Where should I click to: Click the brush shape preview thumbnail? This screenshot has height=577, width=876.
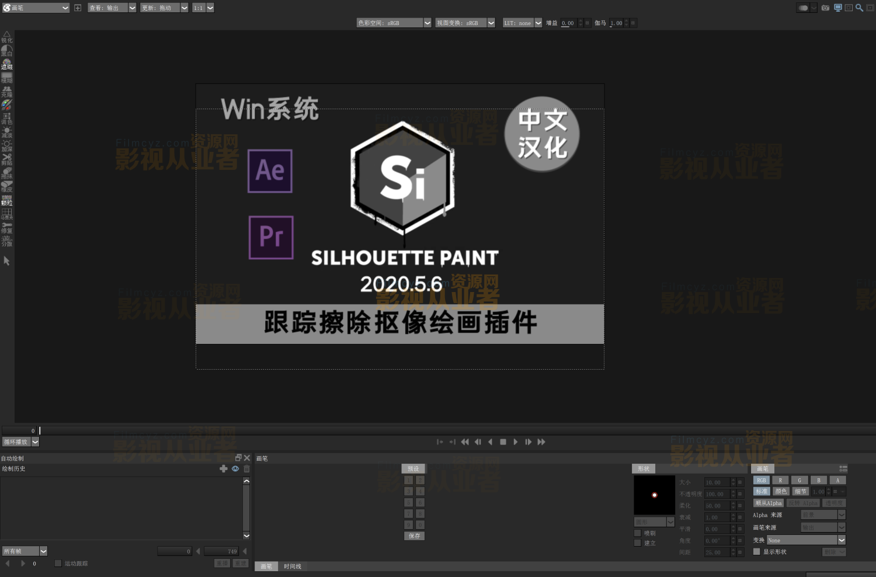pos(654,495)
